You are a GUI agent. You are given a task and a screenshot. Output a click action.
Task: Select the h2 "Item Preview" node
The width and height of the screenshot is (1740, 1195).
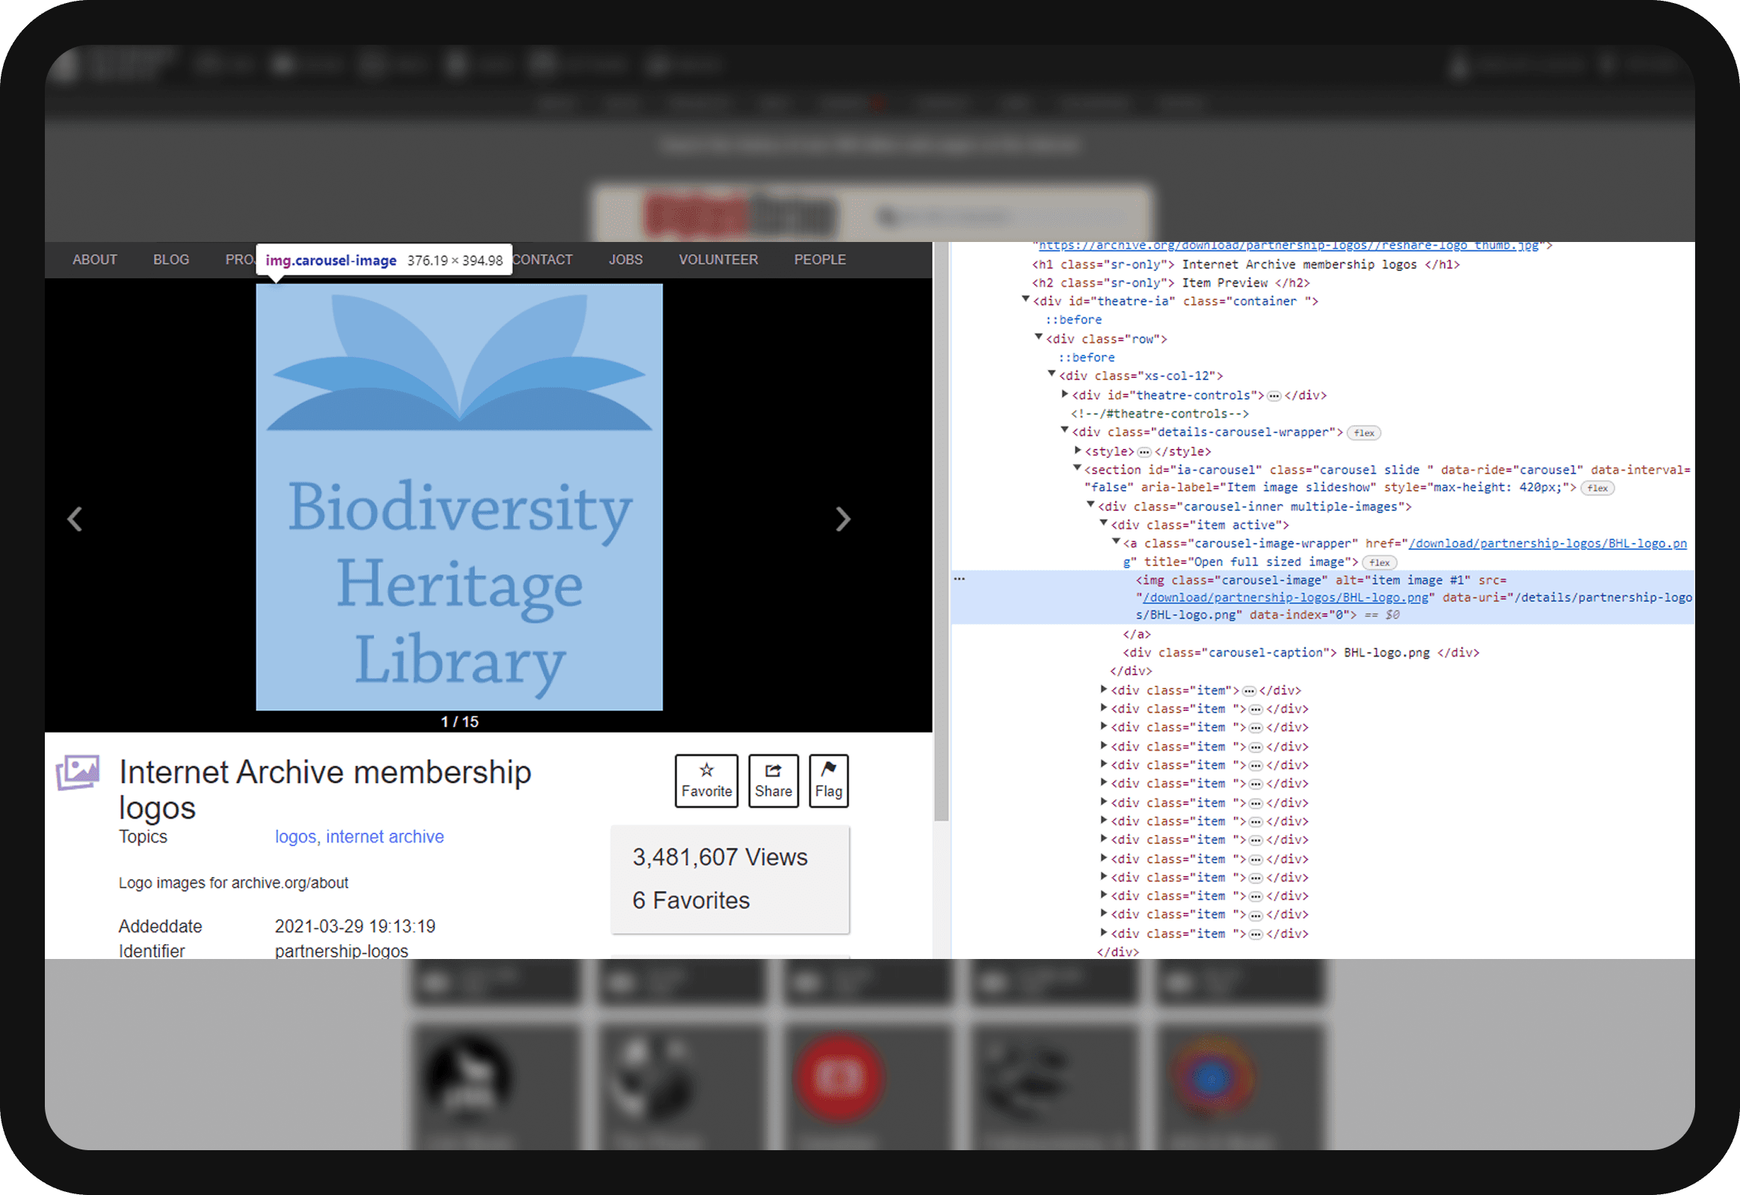[x=1170, y=284]
